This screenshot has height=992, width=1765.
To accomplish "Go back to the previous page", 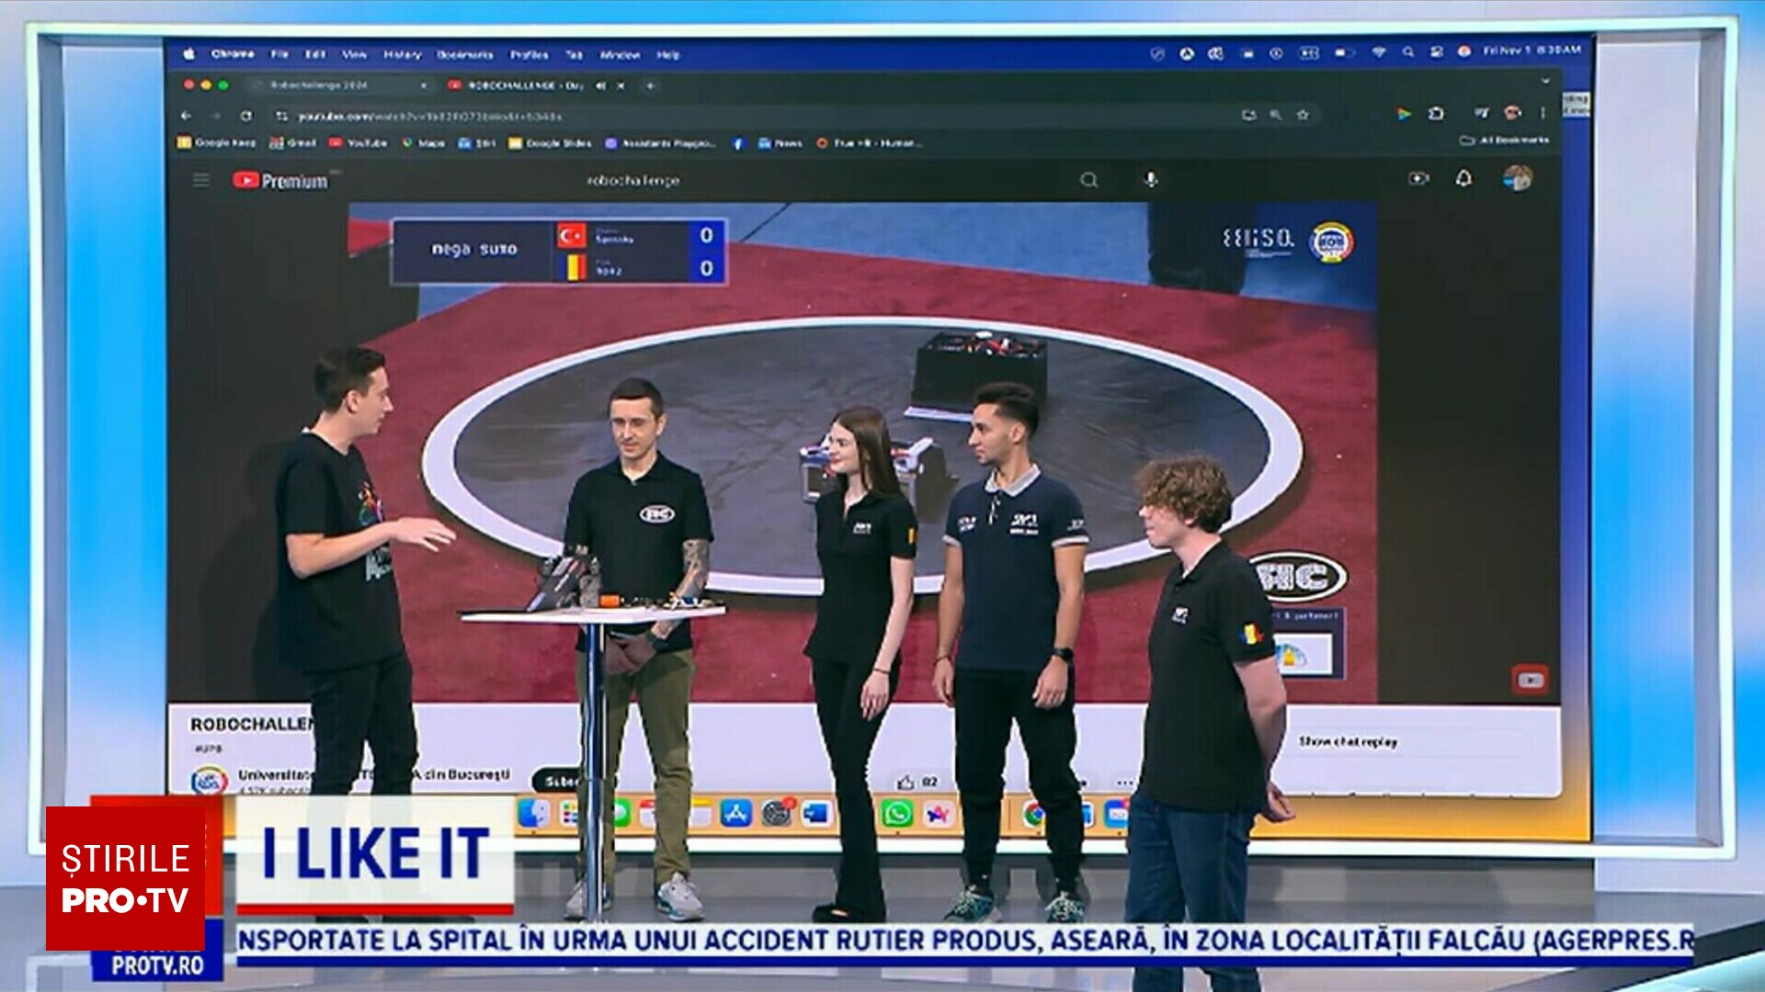I will coord(187,116).
